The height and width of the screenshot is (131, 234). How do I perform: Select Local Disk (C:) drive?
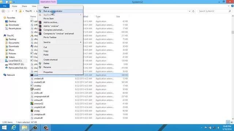[15, 61]
